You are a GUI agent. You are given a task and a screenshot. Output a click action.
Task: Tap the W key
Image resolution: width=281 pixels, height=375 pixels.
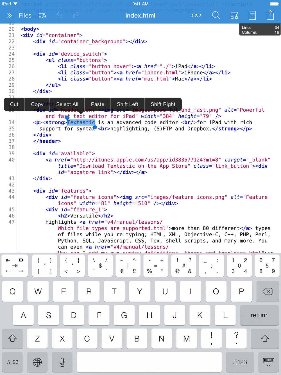click(38, 291)
